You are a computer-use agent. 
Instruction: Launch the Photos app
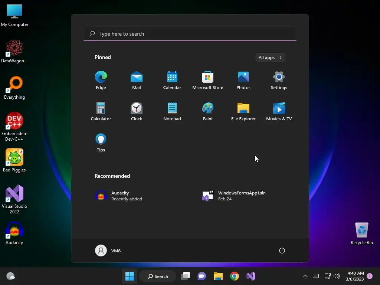243,81
